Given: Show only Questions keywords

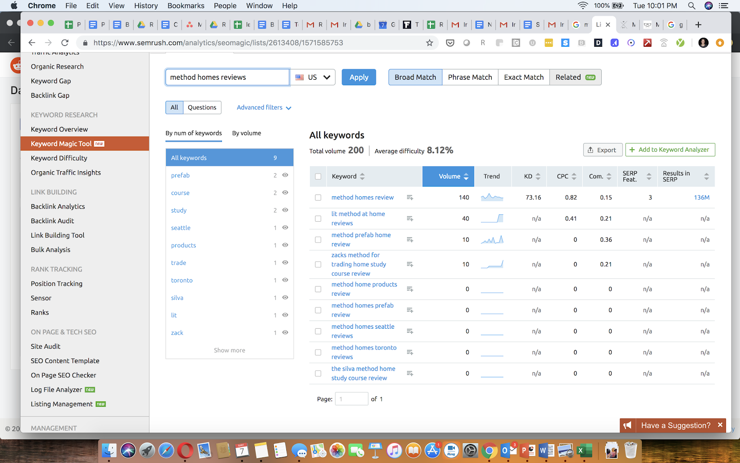Looking at the screenshot, I should point(202,107).
